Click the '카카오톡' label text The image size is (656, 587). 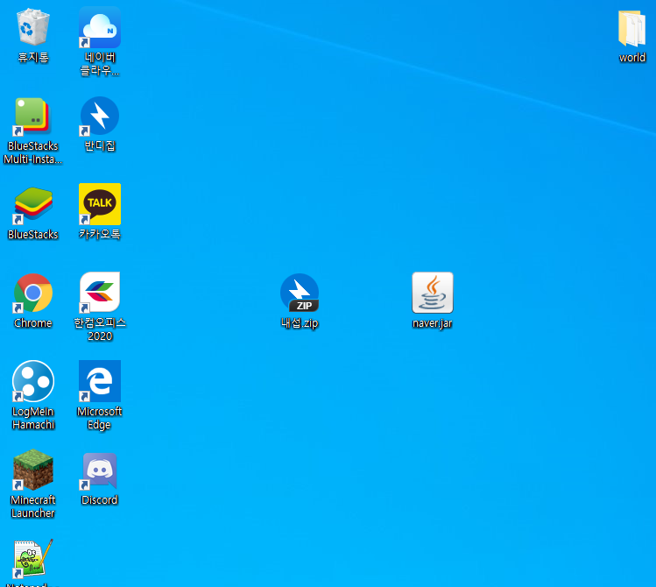click(x=100, y=234)
